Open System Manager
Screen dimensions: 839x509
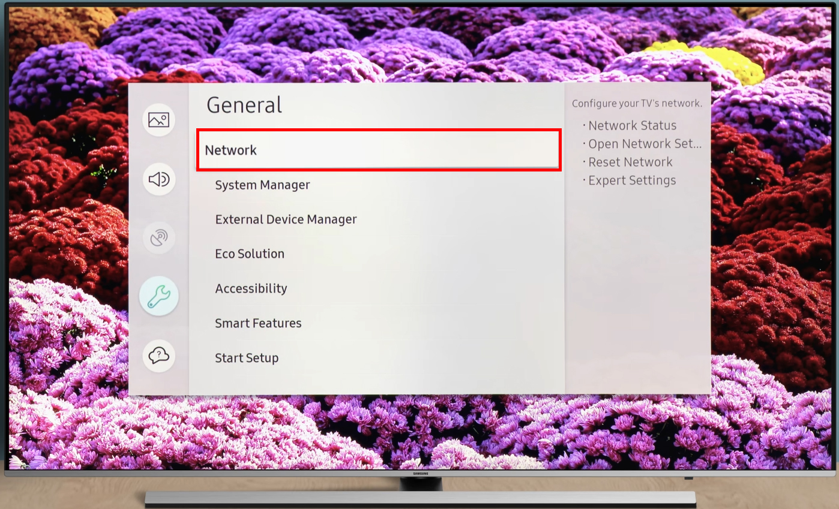[x=262, y=185]
